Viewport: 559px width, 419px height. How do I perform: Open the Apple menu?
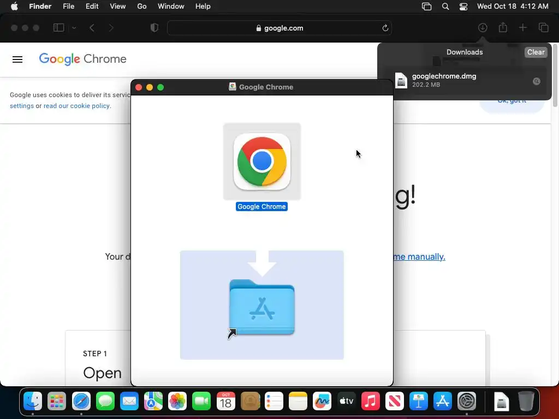click(14, 7)
